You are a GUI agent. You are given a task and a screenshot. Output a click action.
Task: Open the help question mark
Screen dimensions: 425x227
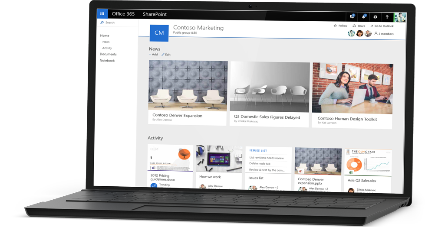click(387, 17)
